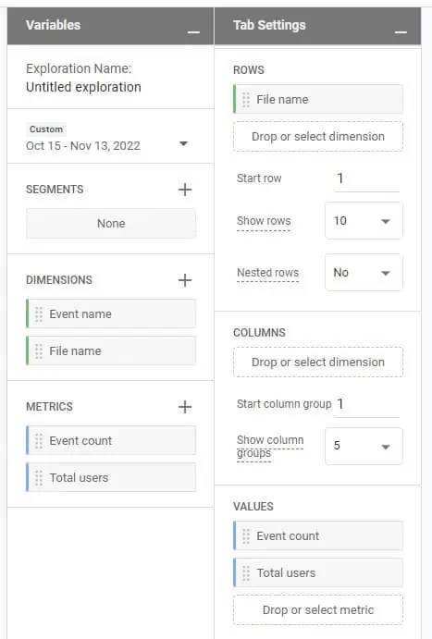The image size is (432, 639).
Task: Edit the Untitled exploration name
Action: tap(83, 87)
